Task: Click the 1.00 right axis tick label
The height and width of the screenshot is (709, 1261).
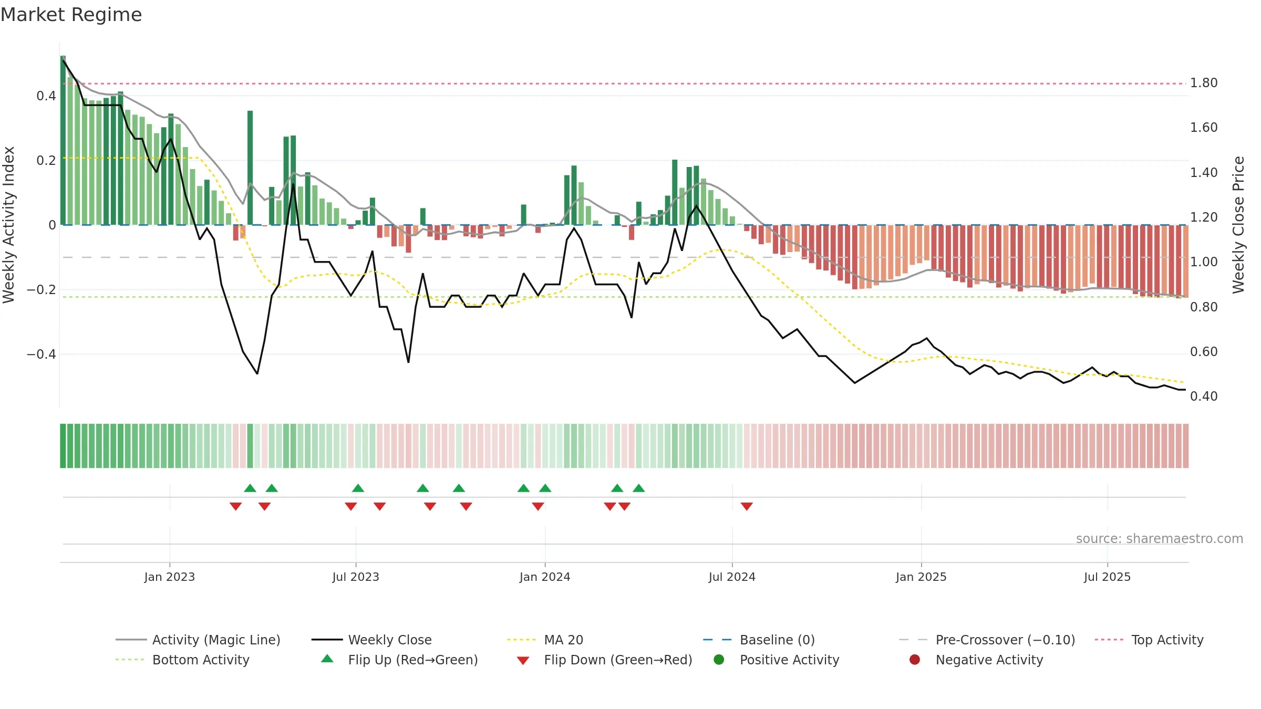Action: point(1204,262)
